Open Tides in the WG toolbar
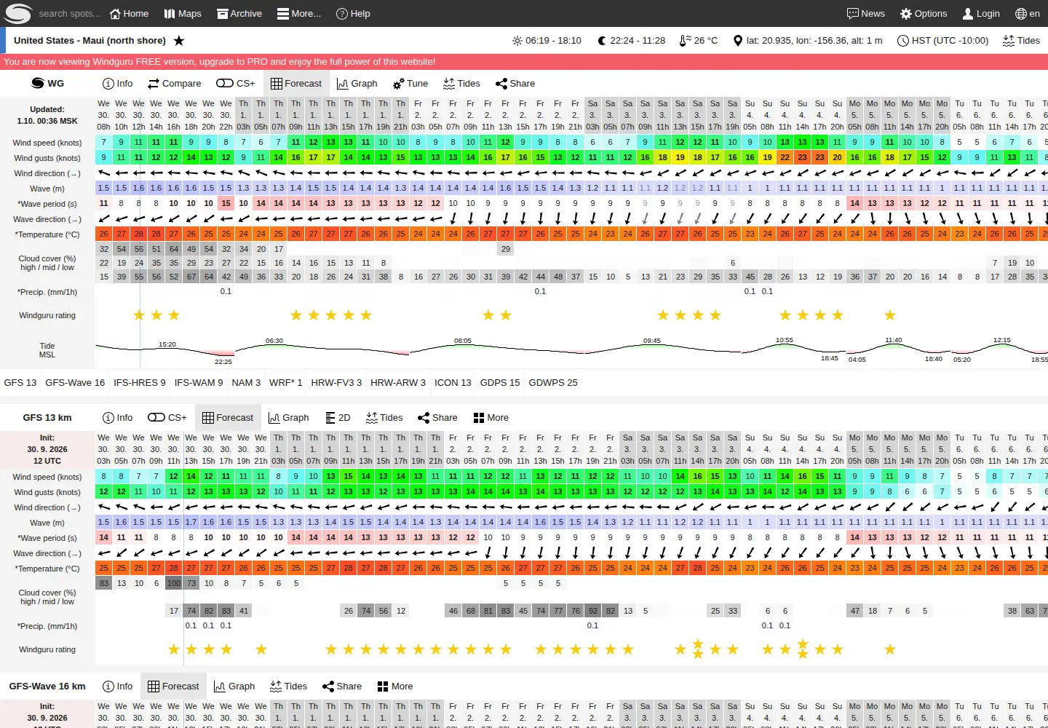 (461, 83)
